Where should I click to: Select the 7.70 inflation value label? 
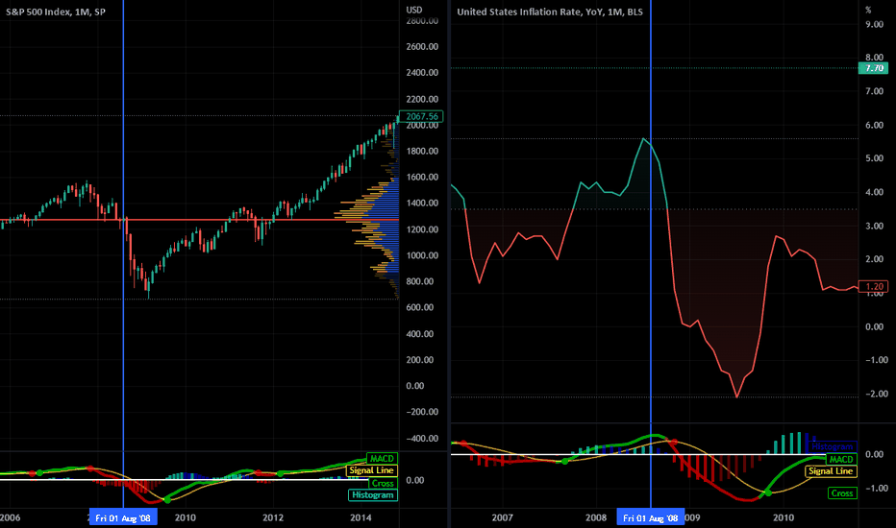(x=874, y=68)
